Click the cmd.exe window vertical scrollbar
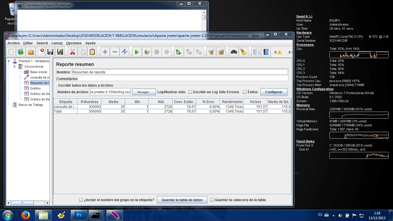The width and height of the screenshot is (393, 221). pyautogui.click(x=204, y=20)
